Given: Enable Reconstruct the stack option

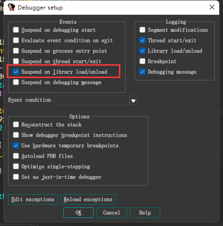Looking at the screenshot, I should [x=16, y=124].
